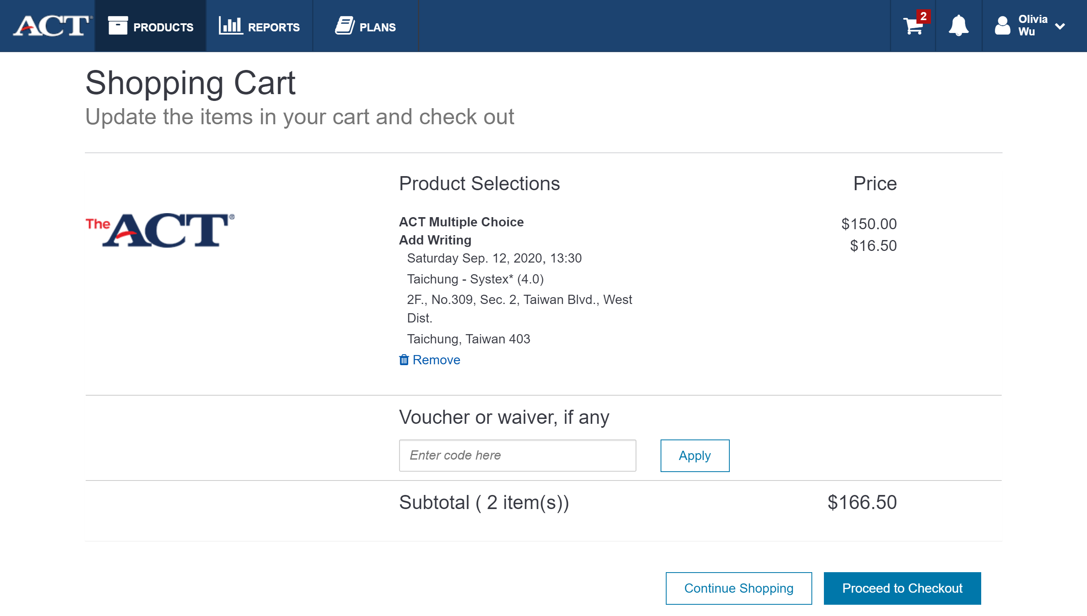
Task: Focus the voucher code input field
Action: [x=517, y=455]
